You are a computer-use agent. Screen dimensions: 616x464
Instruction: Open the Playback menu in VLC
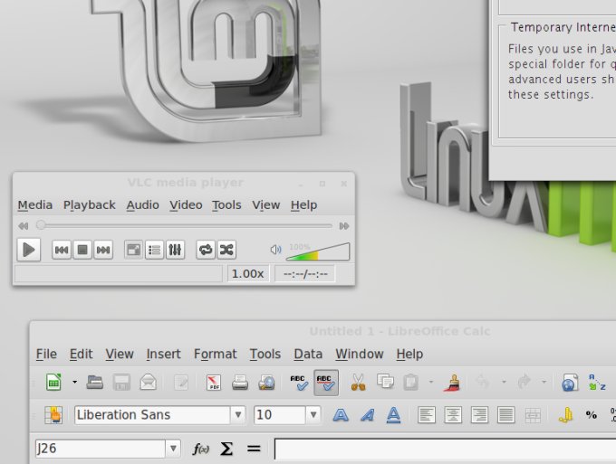pos(89,205)
